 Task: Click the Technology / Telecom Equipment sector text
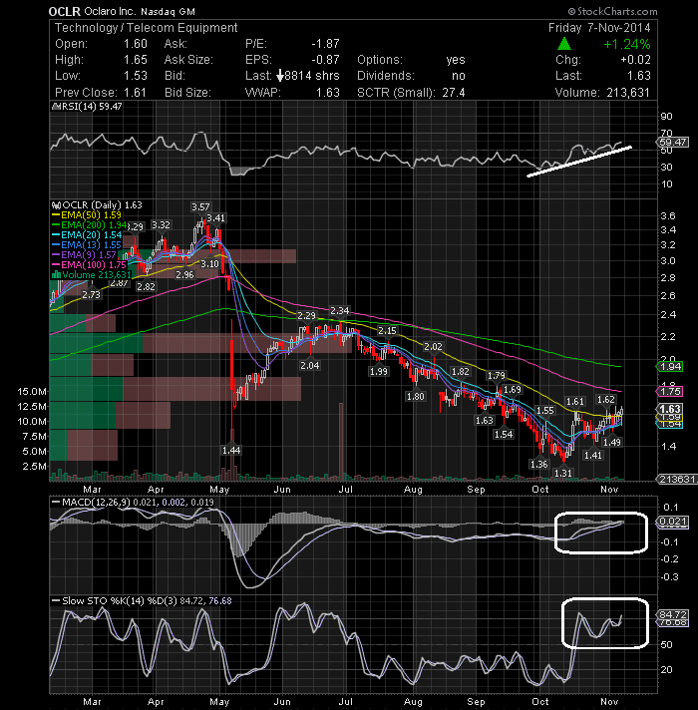(x=147, y=28)
